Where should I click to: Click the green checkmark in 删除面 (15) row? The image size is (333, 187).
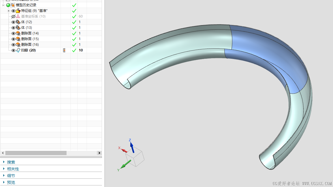[x=74, y=39]
